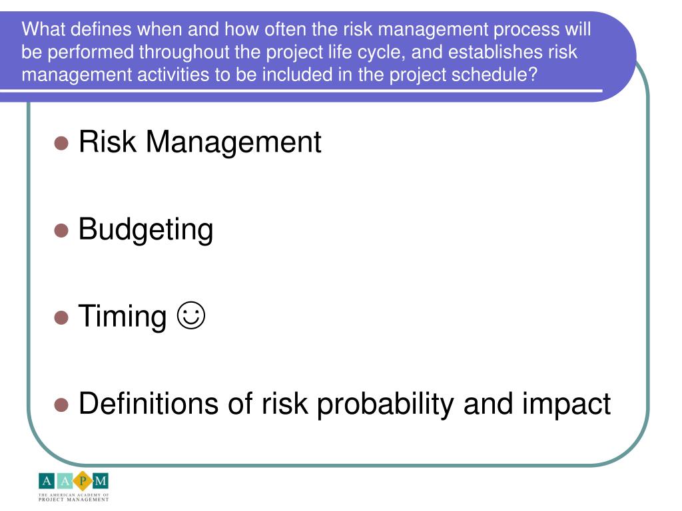Click the white underline below the question
This screenshot has height=511, width=682.
pos(301,90)
